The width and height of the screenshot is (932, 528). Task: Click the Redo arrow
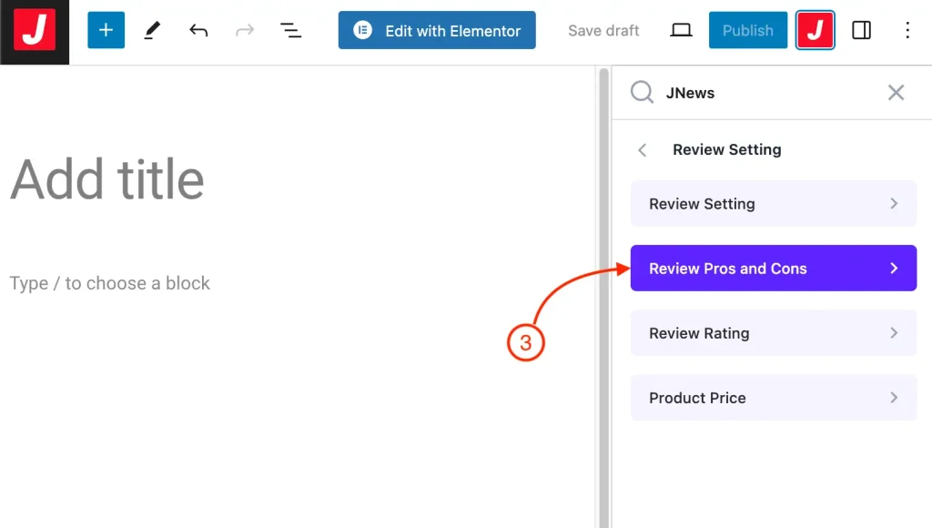click(245, 31)
